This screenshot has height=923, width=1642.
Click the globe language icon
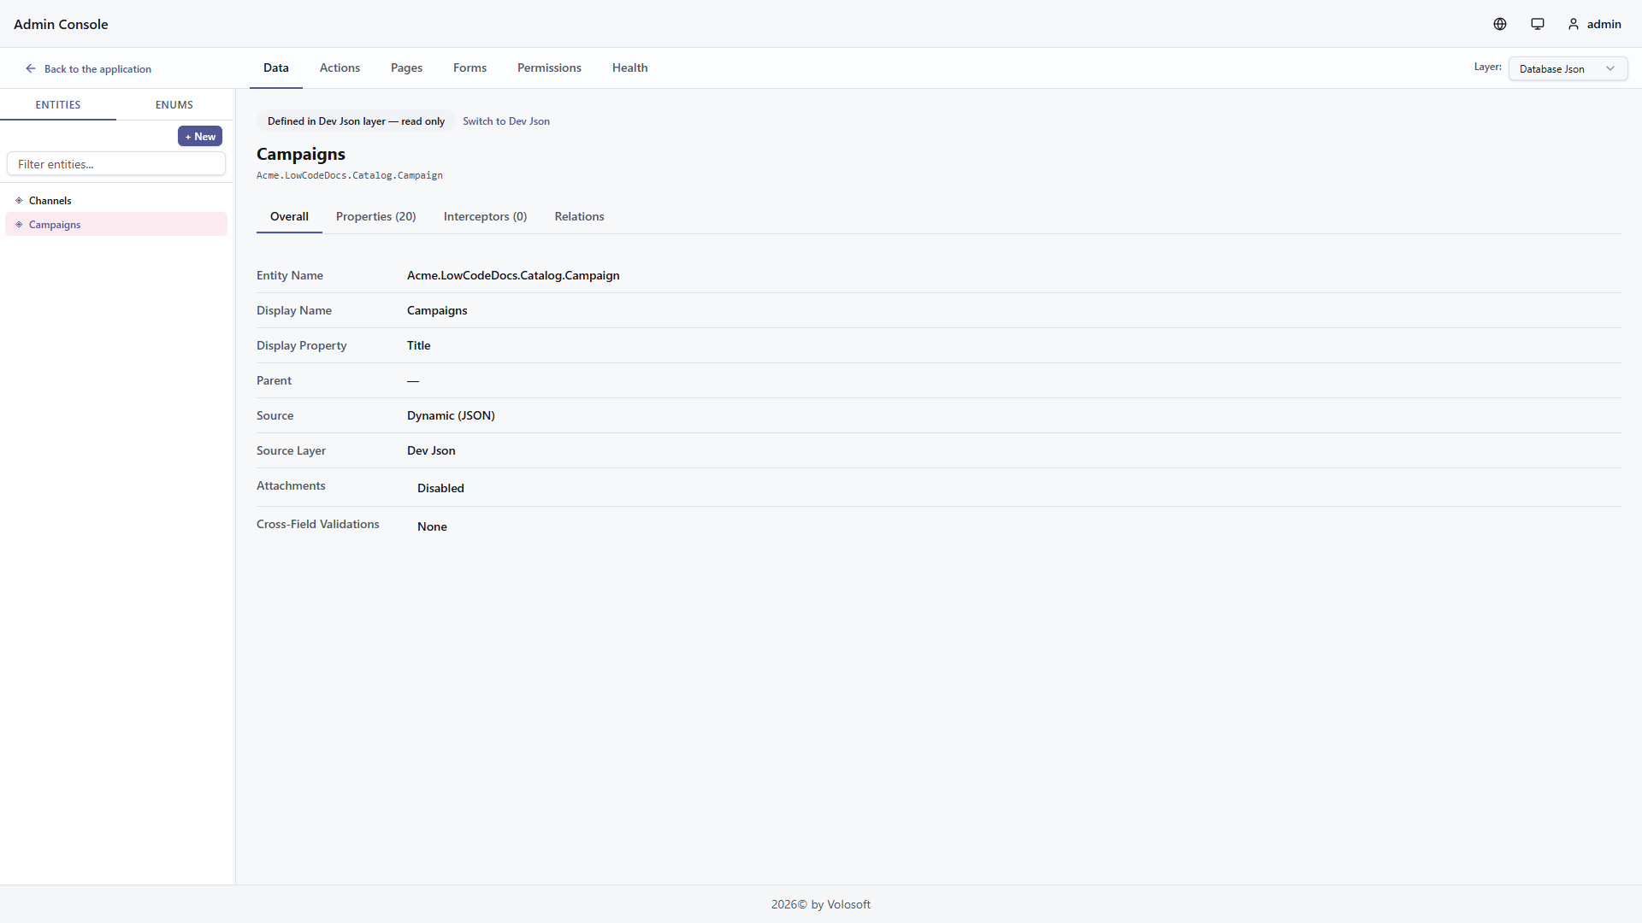click(1500, 24)
